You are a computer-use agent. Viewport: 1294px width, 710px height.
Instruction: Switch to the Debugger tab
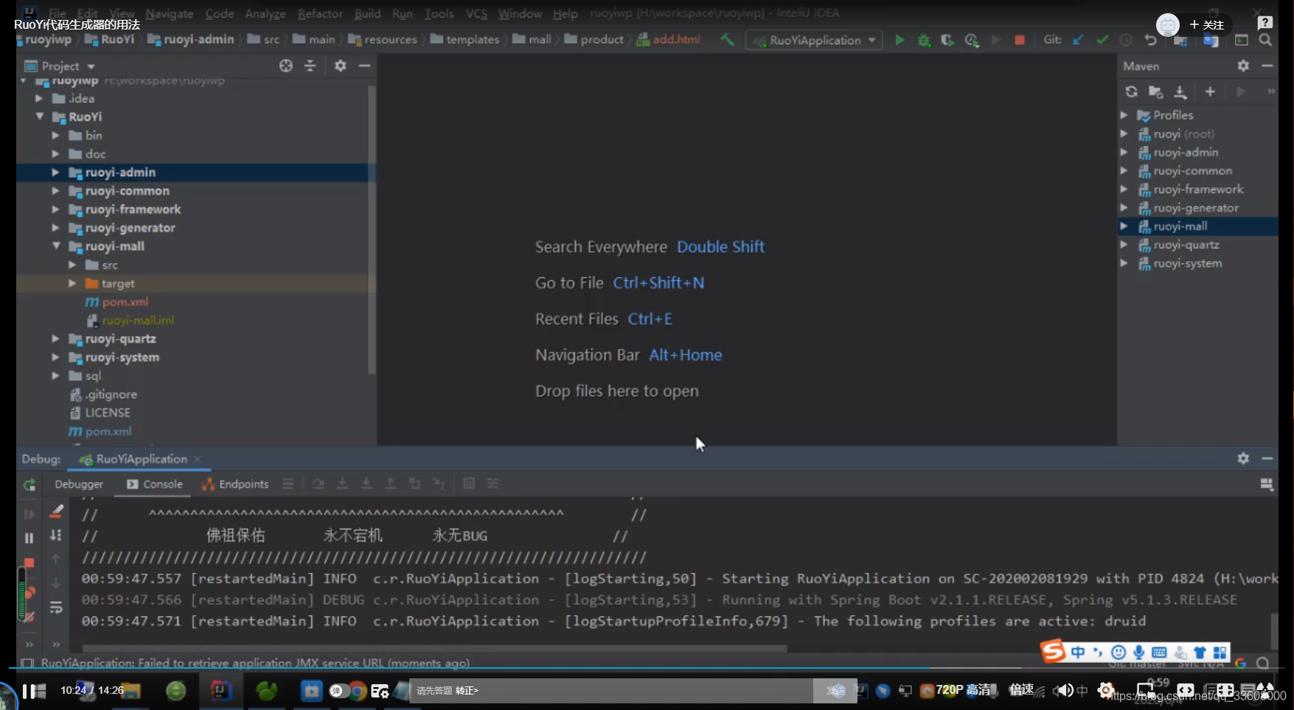79,484
